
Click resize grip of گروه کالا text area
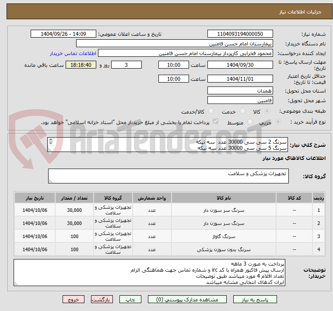pos(50,181)
